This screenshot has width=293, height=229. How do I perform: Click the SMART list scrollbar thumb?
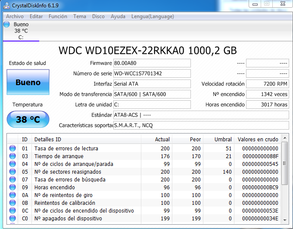tap(285, 163)
